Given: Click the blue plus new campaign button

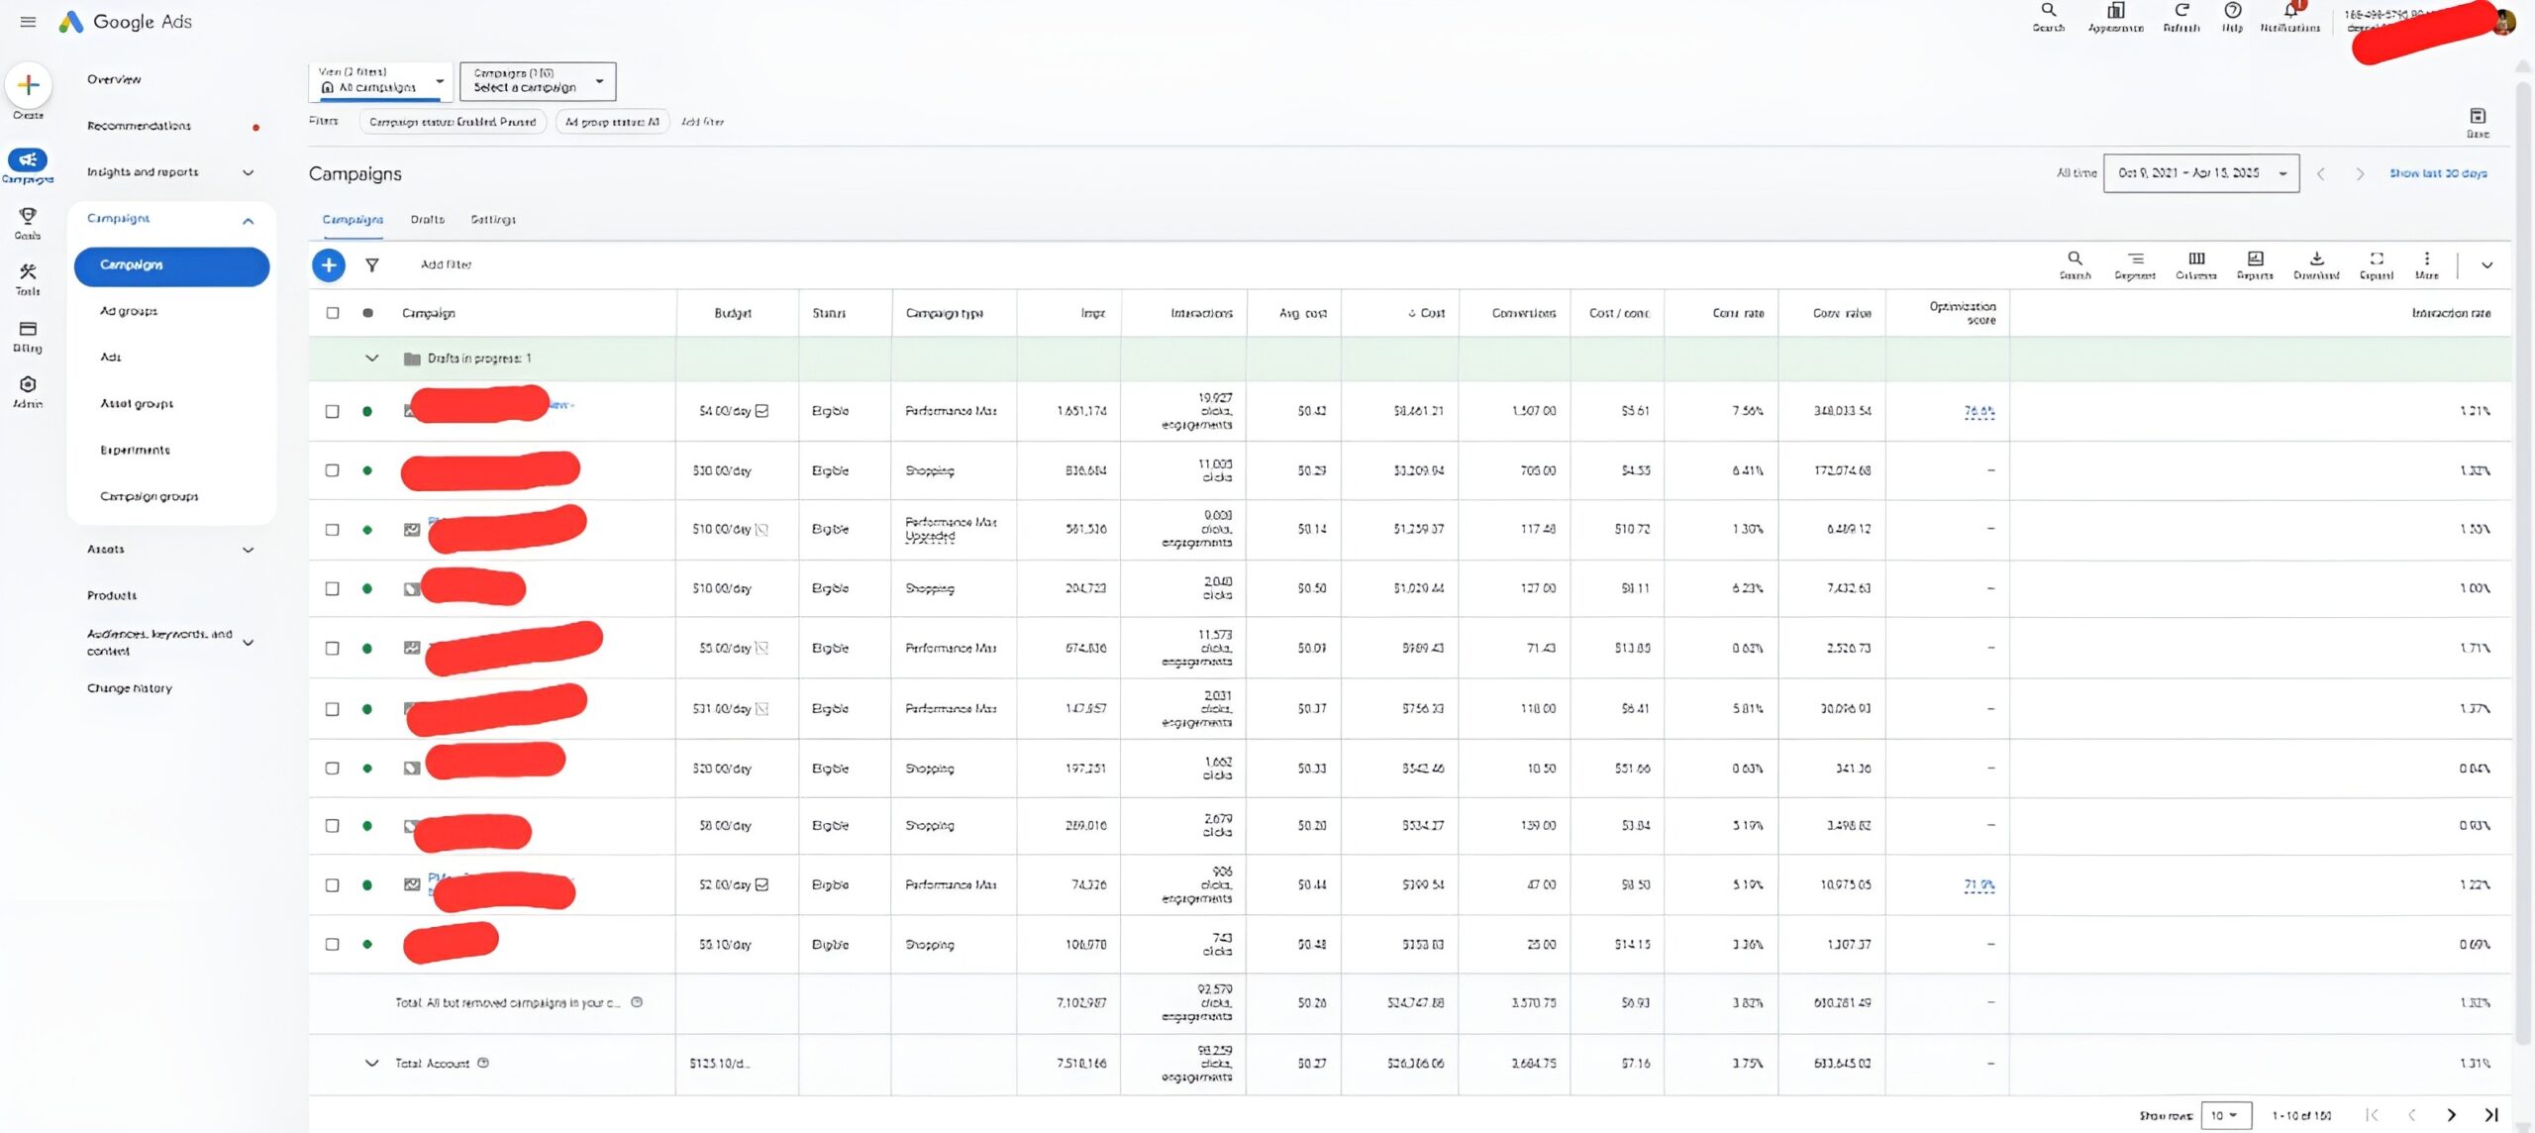Looking at the screenshot, I should [x=329, y=264].
